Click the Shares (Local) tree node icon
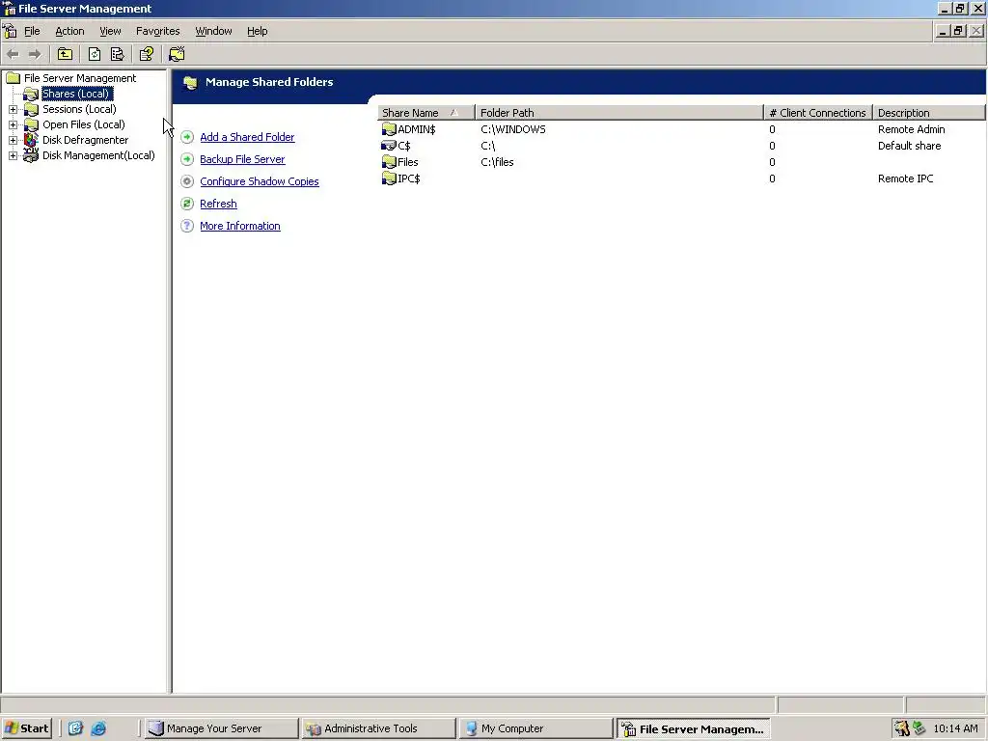The image size is (988, 741). pyautogui.click(x=31, y=94)
